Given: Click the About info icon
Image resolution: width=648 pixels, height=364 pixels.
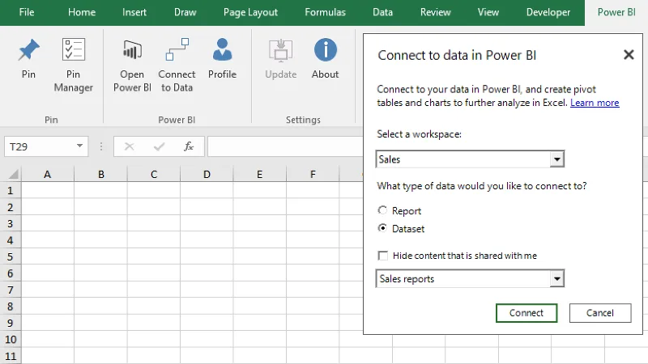Looking at the screenshot, I should coord(326,50).
